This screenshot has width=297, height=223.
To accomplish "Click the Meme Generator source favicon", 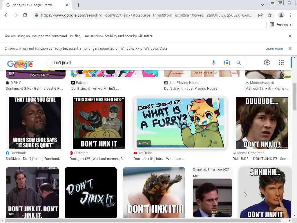I will coord(234,153).
